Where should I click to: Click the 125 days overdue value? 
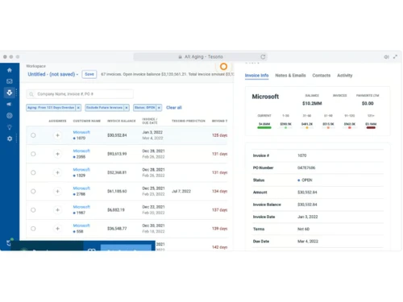(219, 135)
